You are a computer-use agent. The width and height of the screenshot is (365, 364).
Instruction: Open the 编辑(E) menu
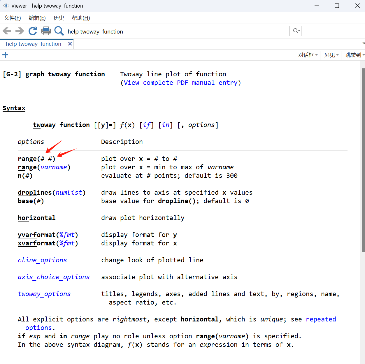click(x=37, y=18)
